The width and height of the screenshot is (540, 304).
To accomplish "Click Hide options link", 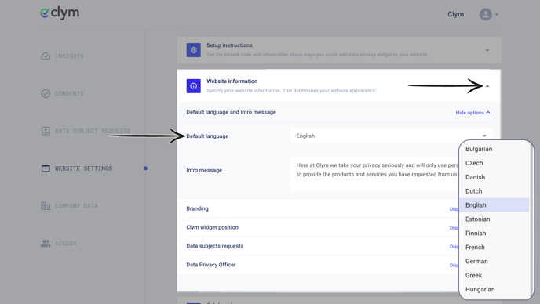I will pos(472,113).
